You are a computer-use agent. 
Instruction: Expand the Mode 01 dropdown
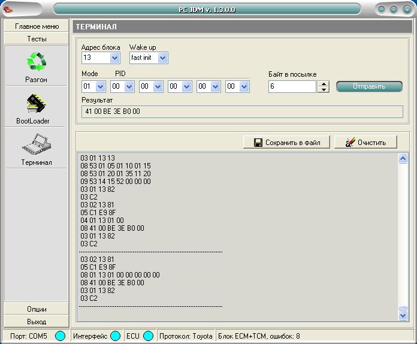pos(101,87)
